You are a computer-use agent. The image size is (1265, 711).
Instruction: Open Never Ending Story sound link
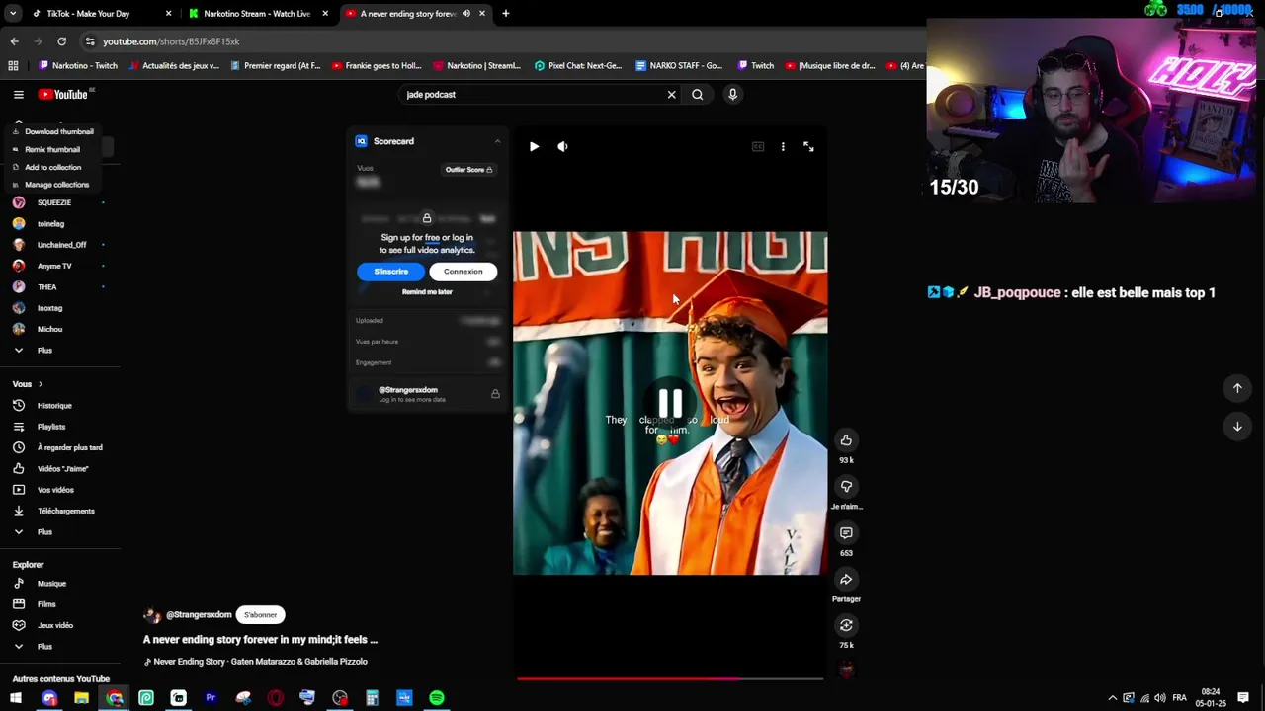pos(260,662)
